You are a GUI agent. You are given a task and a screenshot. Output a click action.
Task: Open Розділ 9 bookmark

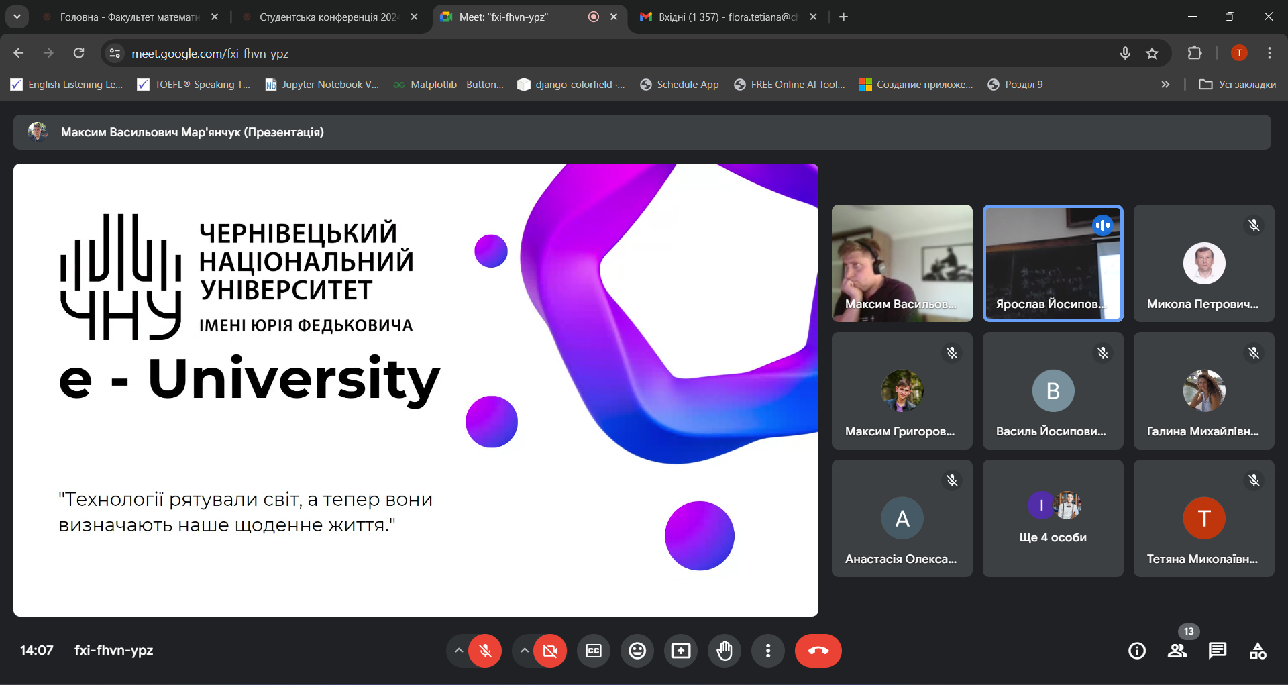click(1015, 85)
